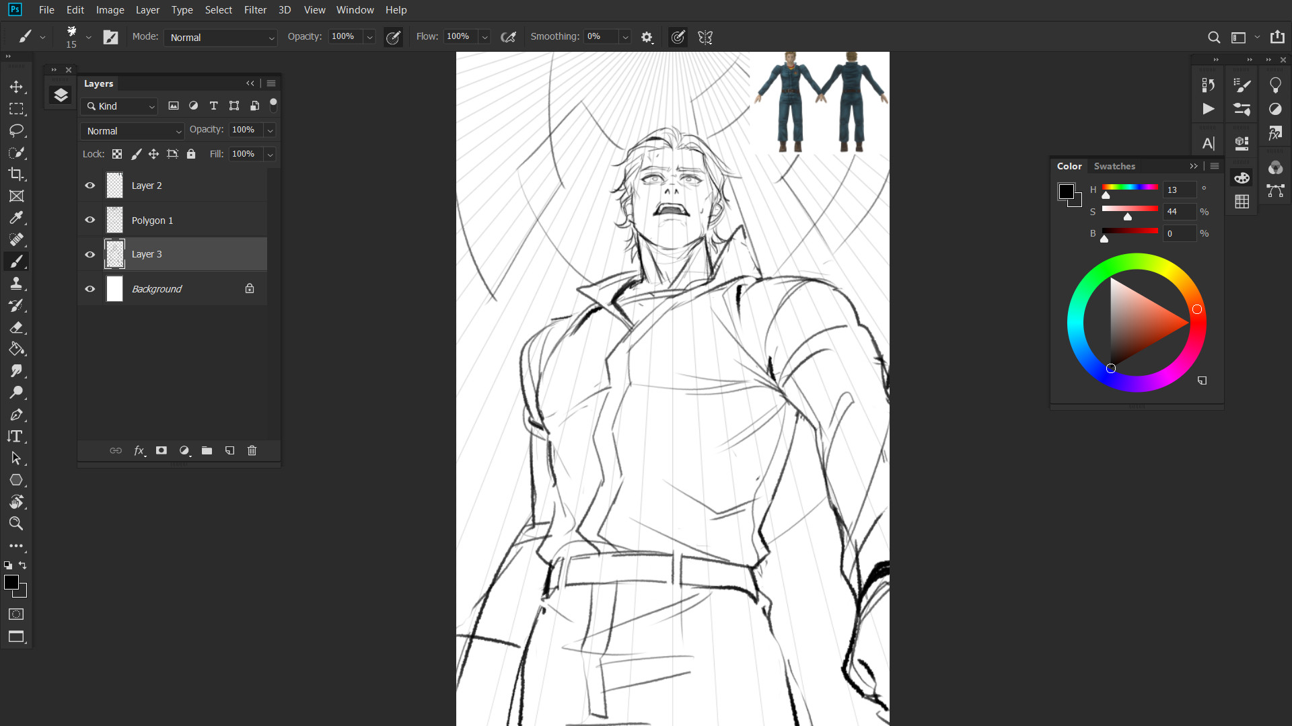Open brush preset picker arrow
This screenshot has width=1292, height=726.
(x=88, y=38)
